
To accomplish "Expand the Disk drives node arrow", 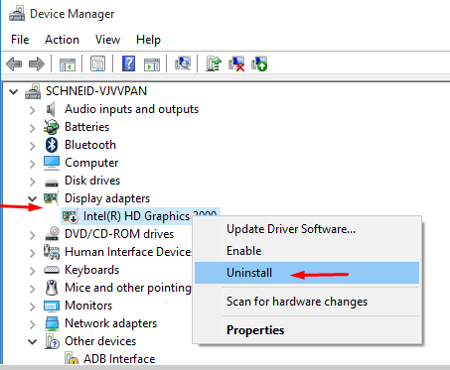I will point(32,182).
